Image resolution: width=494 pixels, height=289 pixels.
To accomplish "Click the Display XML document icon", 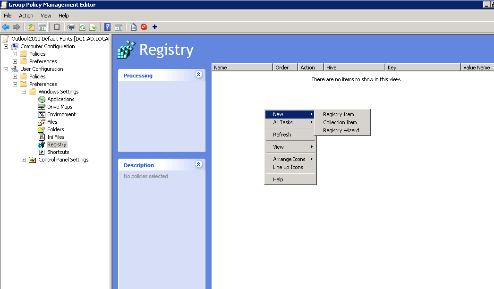I will 133,27.
